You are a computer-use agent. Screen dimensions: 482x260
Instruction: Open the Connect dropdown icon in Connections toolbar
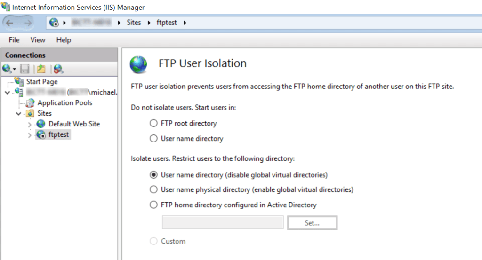tap(8, 69)
